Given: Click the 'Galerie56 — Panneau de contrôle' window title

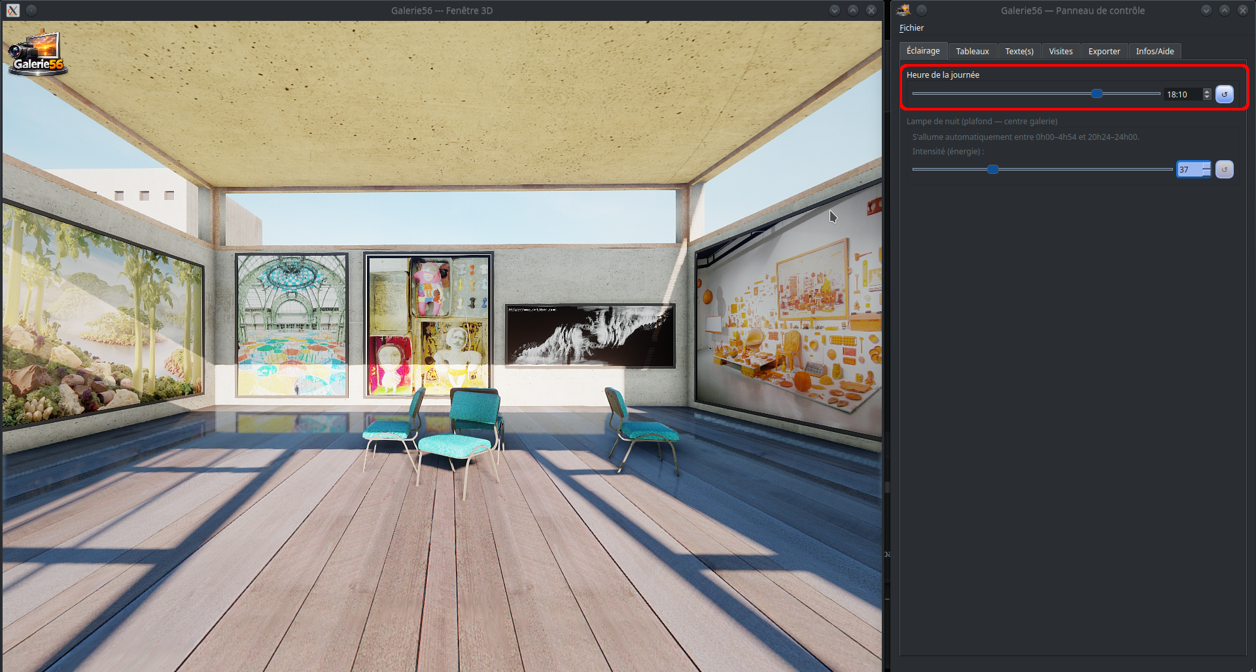Looking at the screenshot, I should (1073, 10).
